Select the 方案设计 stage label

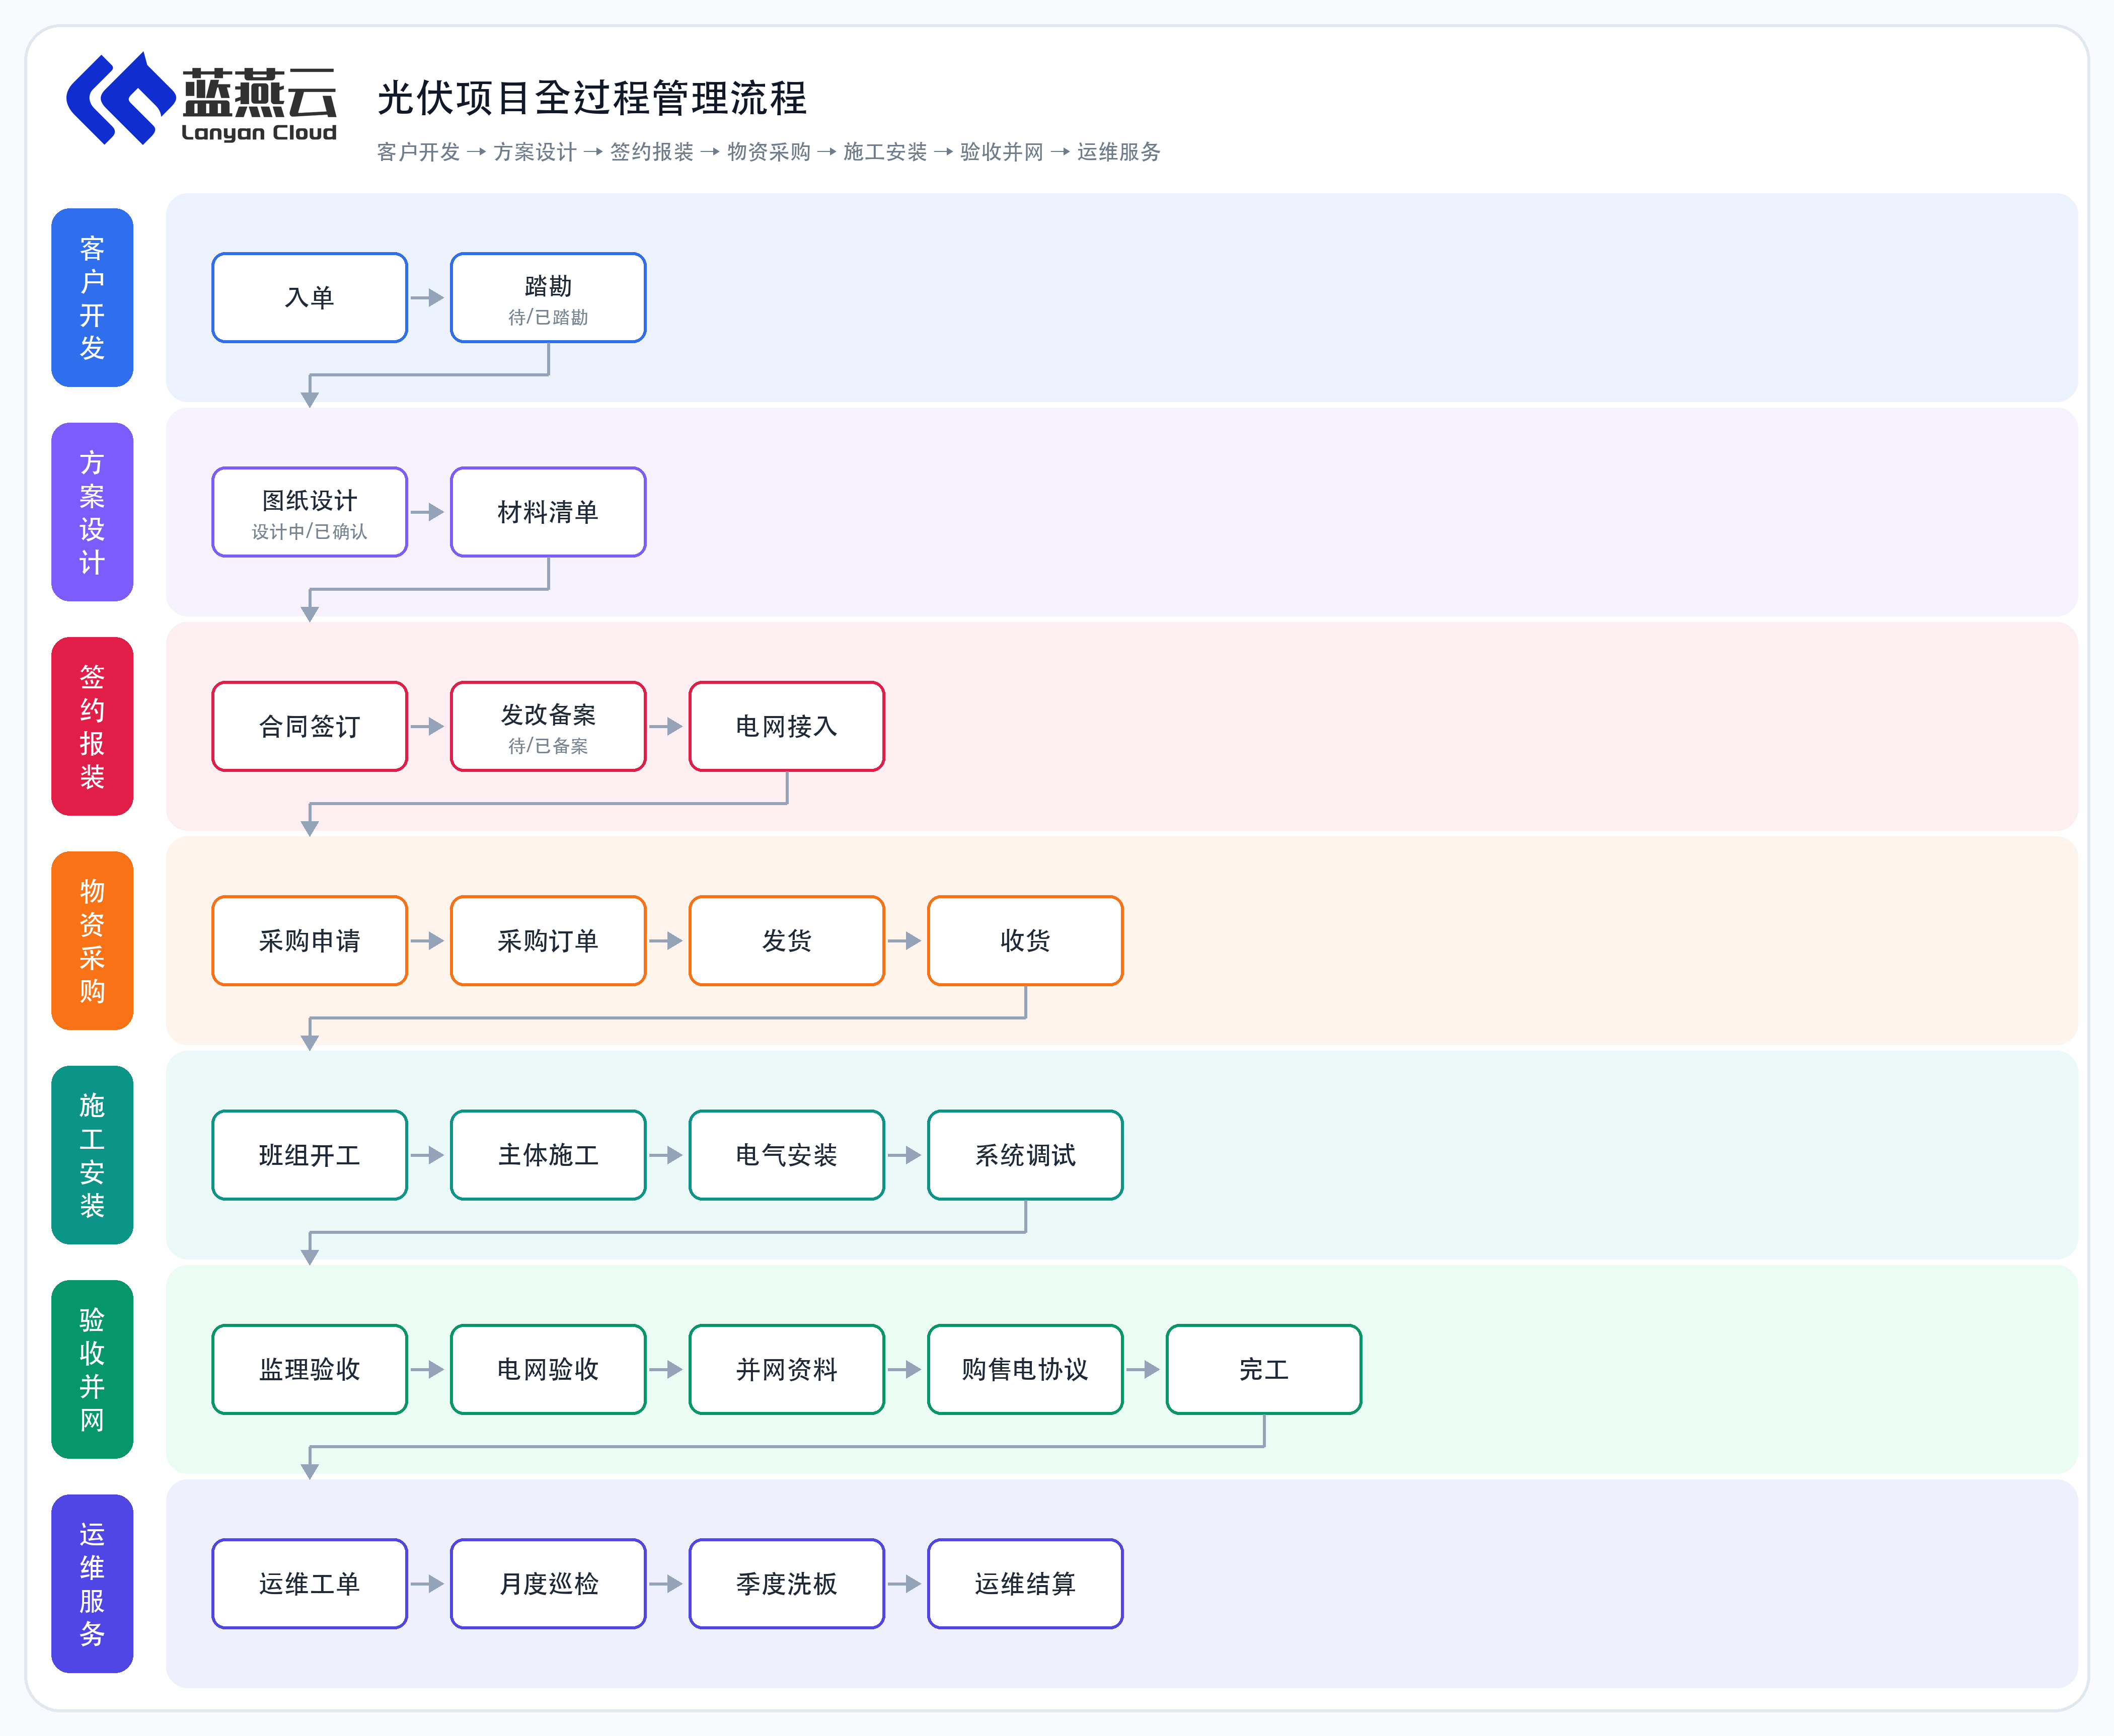[92, 512]
